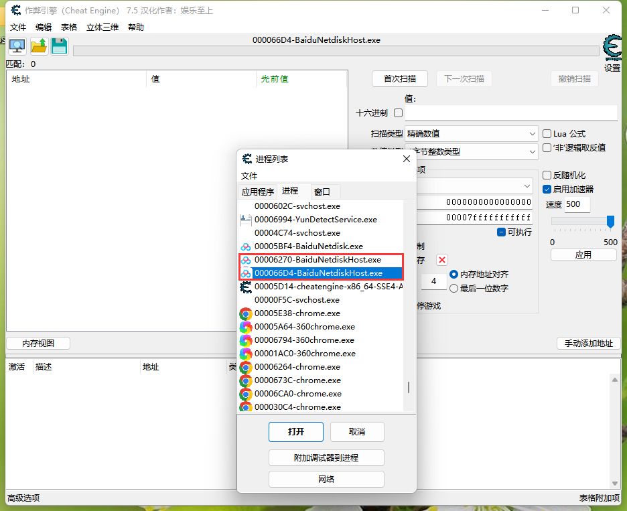Image resolution: width=627 pixels, height=511 pixels.
Task: Click 表格附加项 at bottom right
Action: 600,498
